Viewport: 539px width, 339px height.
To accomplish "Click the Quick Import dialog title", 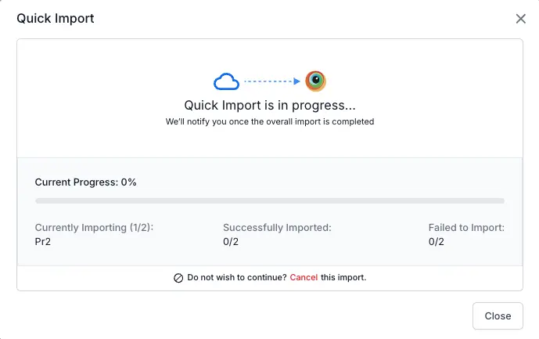I will click(x=56, y=18).
